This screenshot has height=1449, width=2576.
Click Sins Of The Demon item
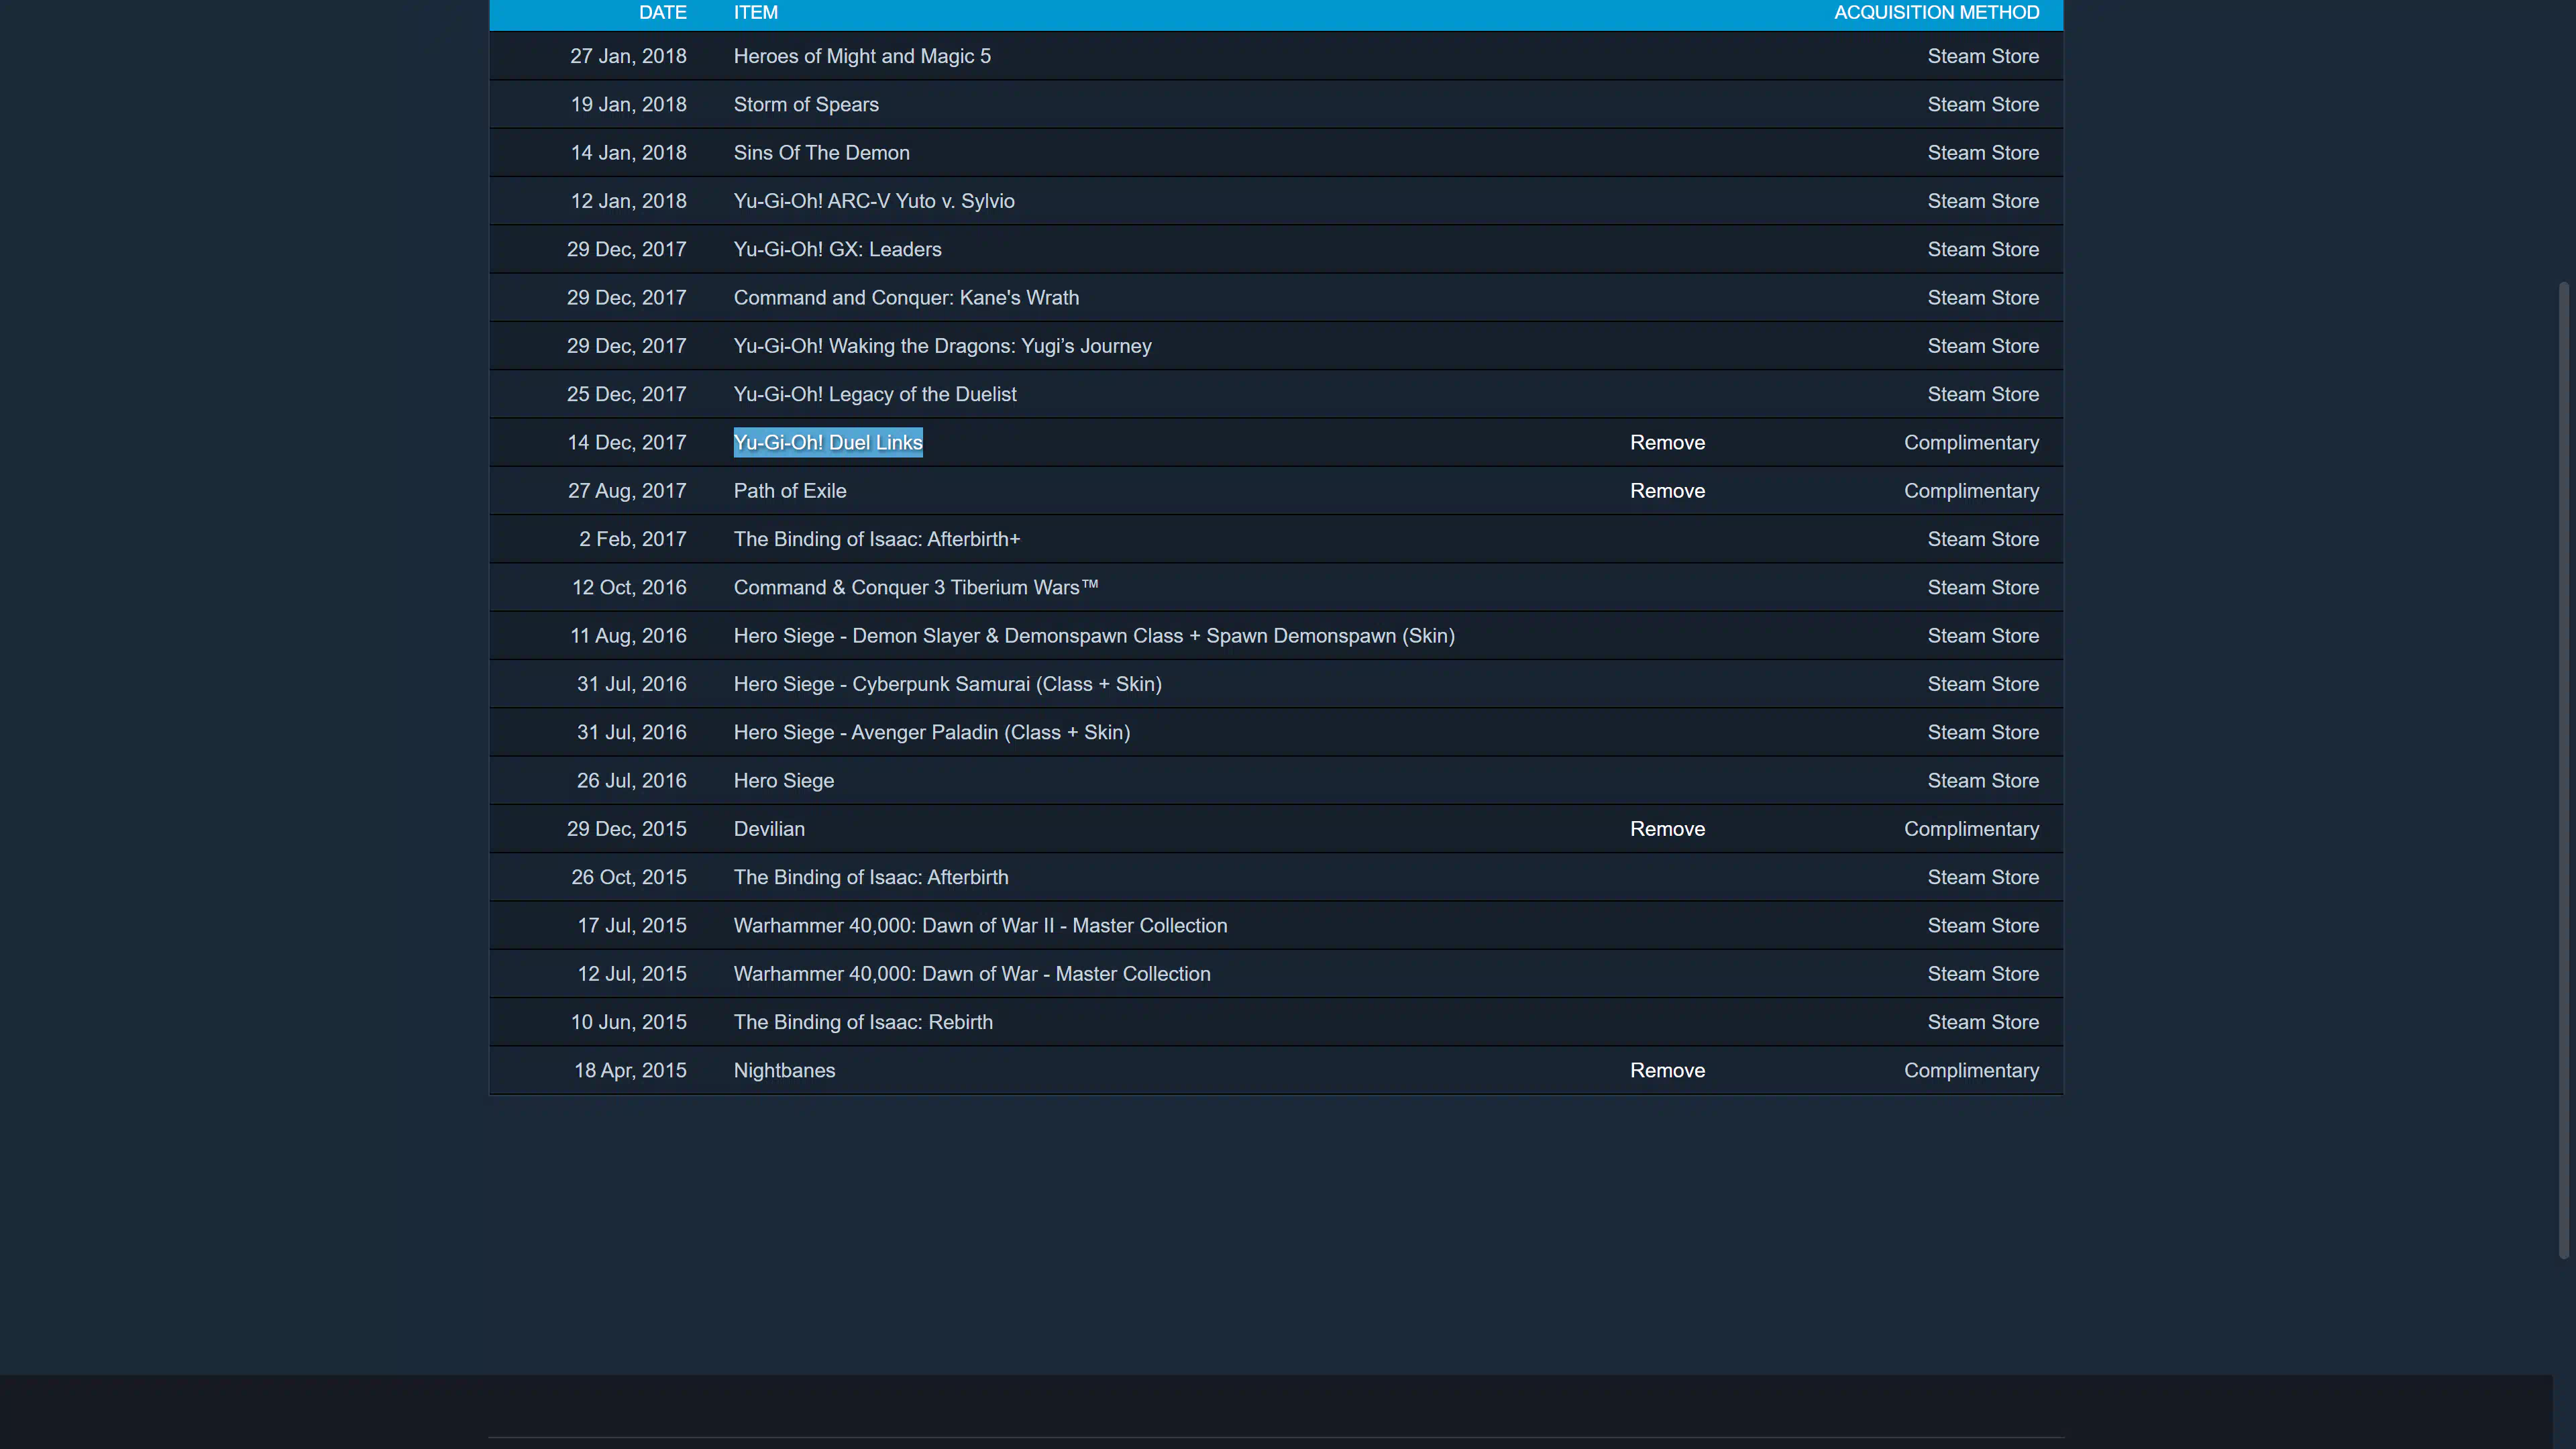(x=821, y=153)
